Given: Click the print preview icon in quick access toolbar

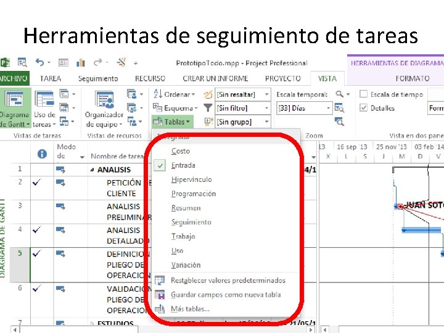Looking at the screenshot, I should (22, 62).
